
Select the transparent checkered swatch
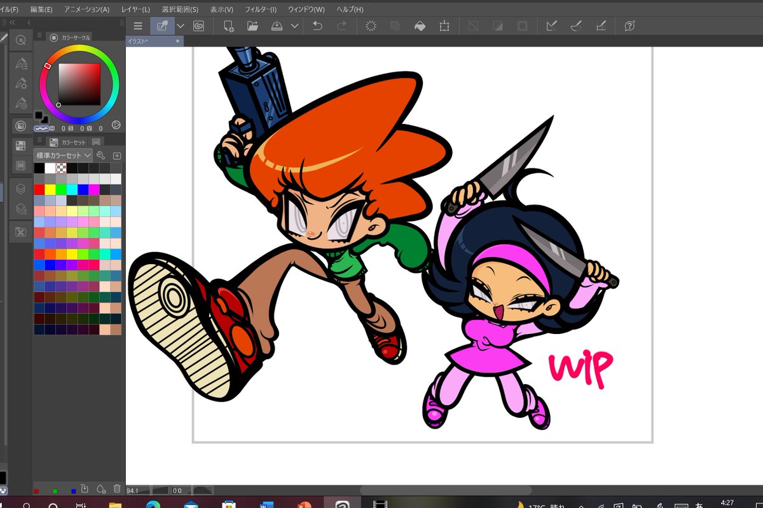tap(61, 168)
